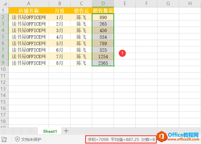
Task: Select column D header
Action: [x=103, y=4]
